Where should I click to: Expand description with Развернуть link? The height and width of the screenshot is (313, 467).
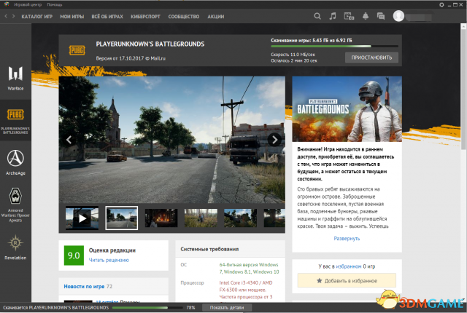click(347, 239)
